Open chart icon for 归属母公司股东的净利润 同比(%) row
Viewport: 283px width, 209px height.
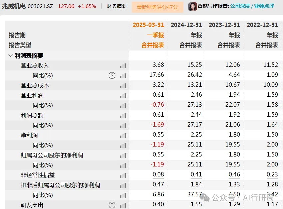click(x=123, y=165)
